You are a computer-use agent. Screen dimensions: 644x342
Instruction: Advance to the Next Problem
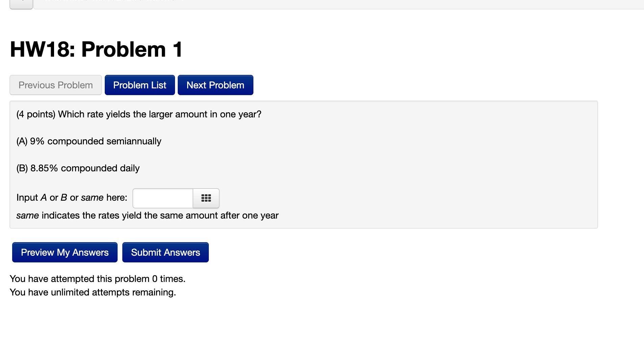[x=215, y=85]
